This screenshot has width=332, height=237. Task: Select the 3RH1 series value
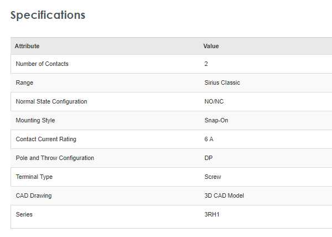pyautogui.click(x=212, y=214)
